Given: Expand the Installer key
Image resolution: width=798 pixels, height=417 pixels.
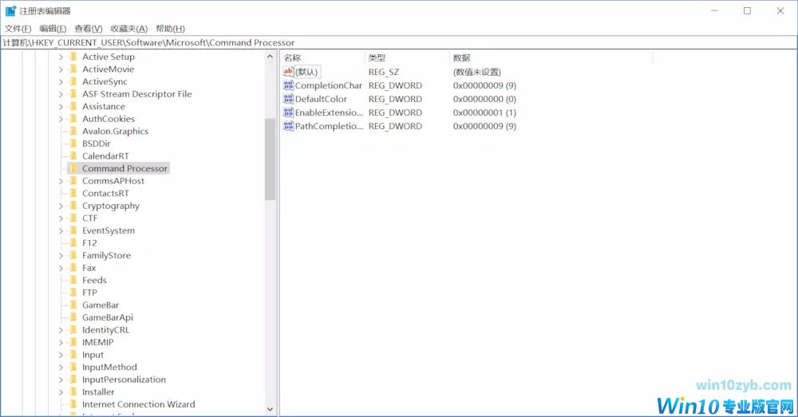Looking at the screenshot, I should [x=61, y=392].
